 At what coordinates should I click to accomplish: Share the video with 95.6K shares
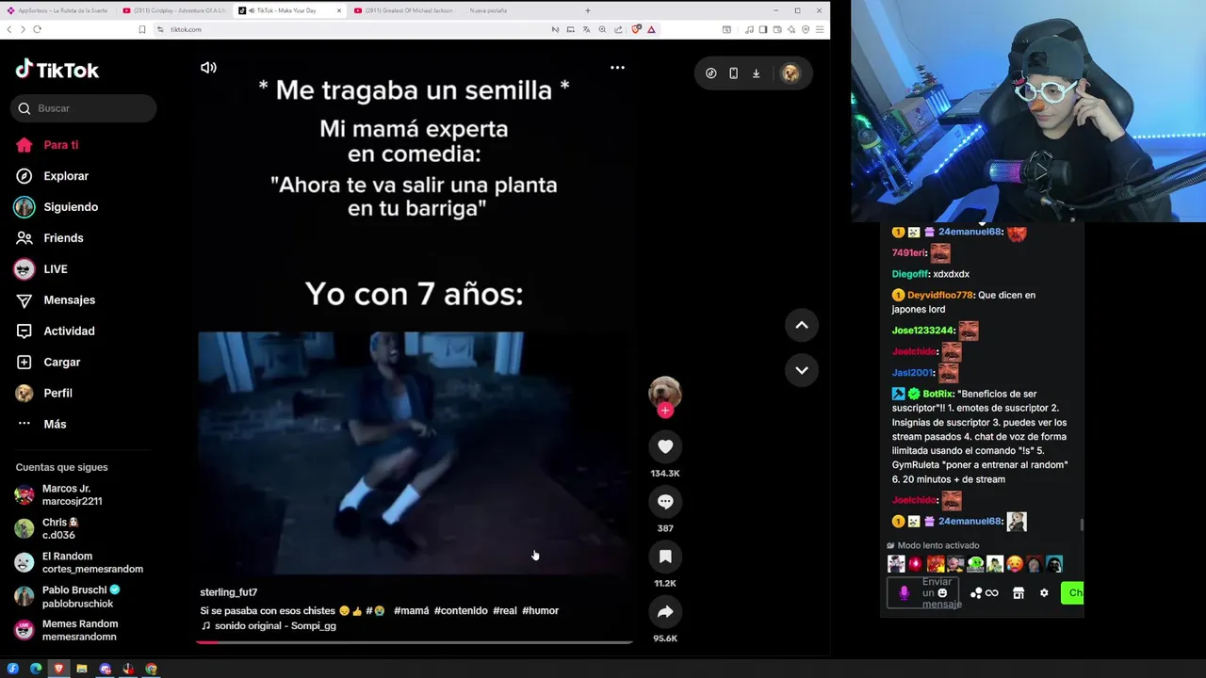coord(665,612)
